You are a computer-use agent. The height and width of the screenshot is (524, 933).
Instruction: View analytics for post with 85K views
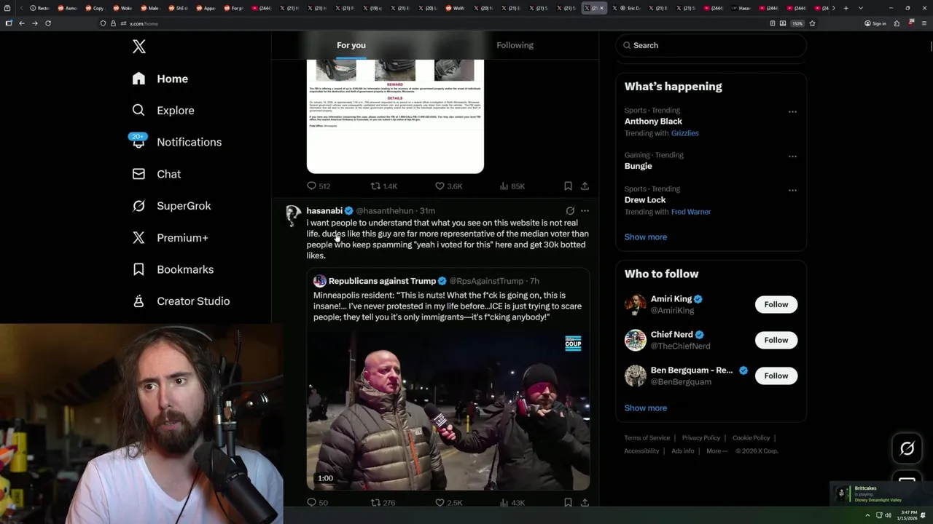pos(512,186)
